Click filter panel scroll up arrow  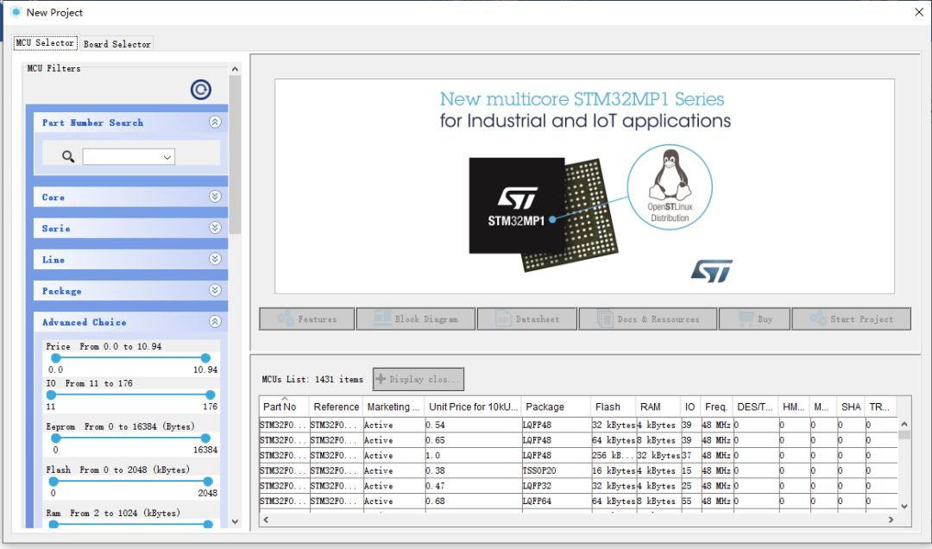point(235,69)
